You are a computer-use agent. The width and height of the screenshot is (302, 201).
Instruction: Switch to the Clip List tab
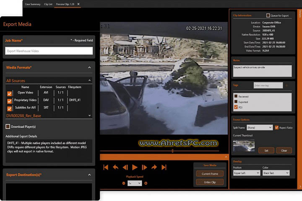[x=48, y=4]
